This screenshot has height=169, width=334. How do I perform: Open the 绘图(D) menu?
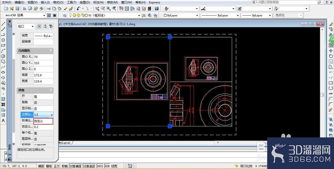[85, 2]
